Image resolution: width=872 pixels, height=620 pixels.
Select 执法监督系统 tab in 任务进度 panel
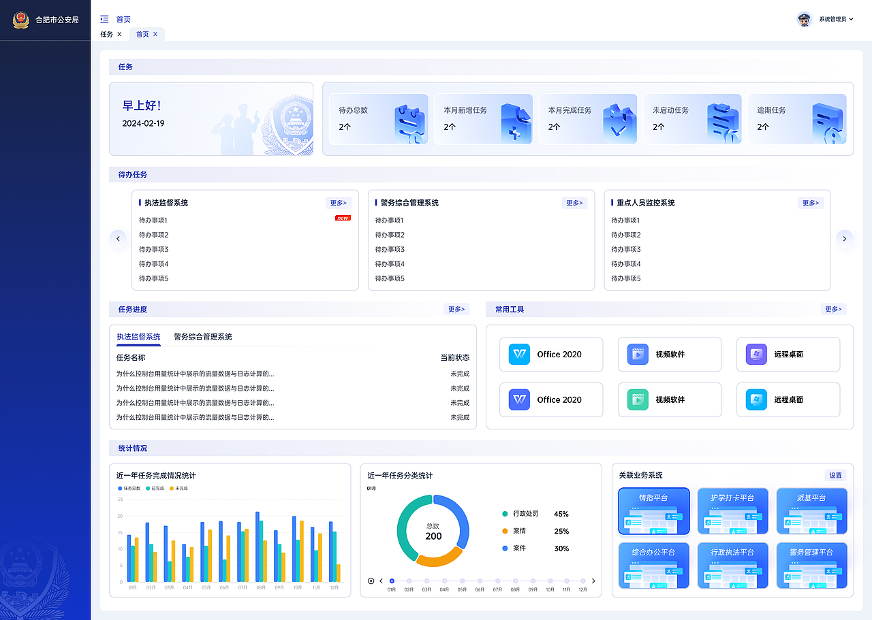pos(138,337)
